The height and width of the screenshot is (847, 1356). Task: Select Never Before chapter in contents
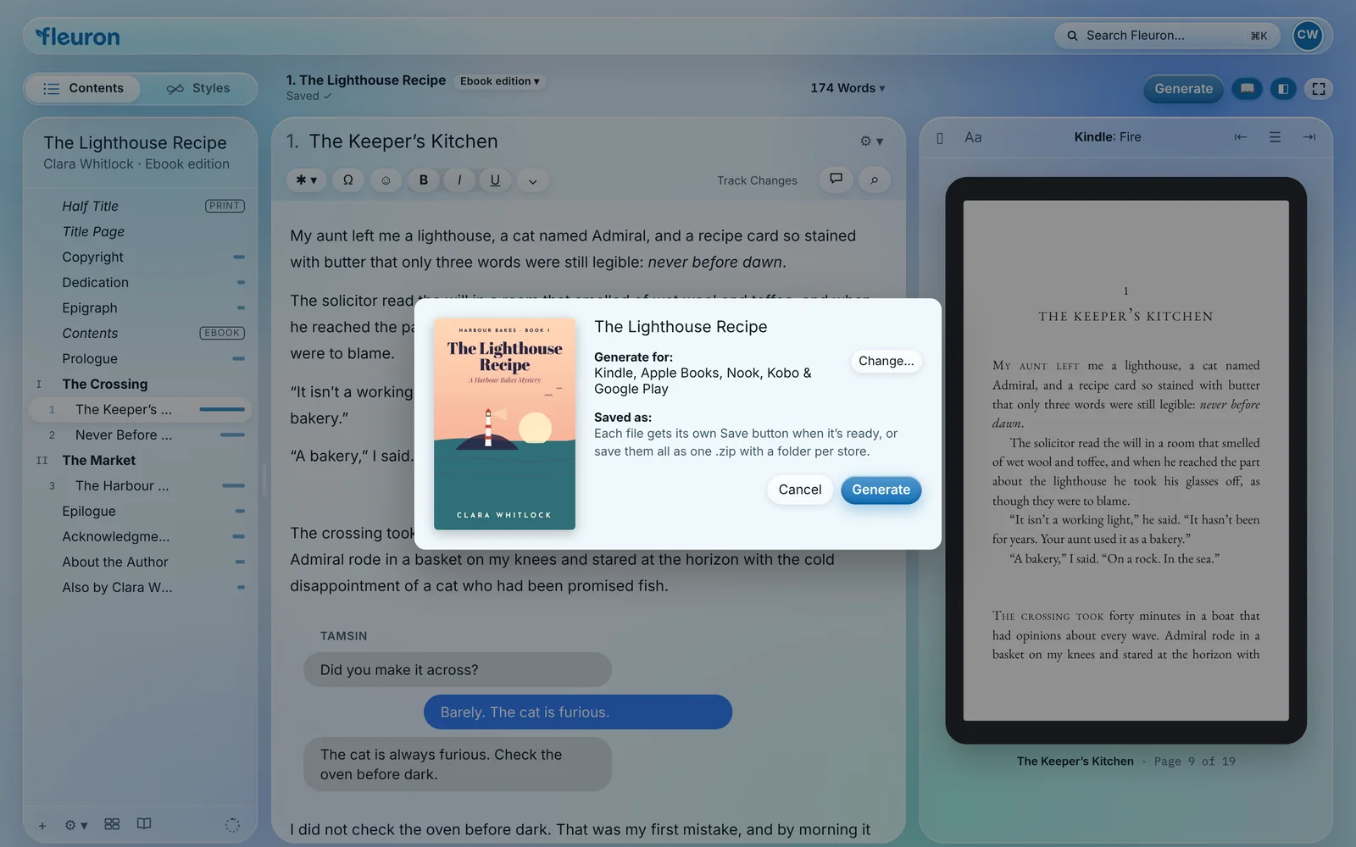click(140, 435)
